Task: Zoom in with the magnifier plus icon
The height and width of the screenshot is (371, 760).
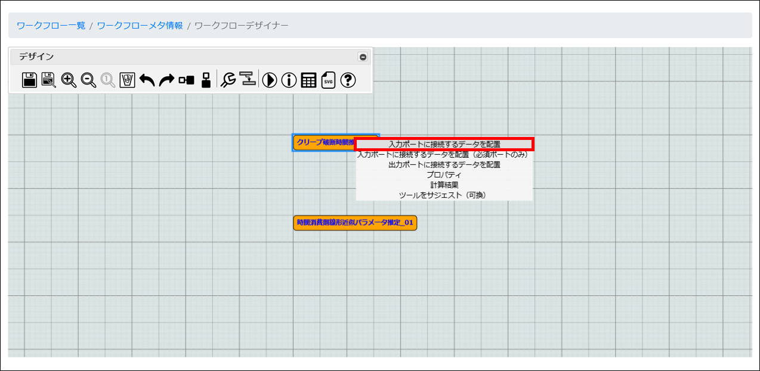Action: pyautogui.click(x=69, y=80)
